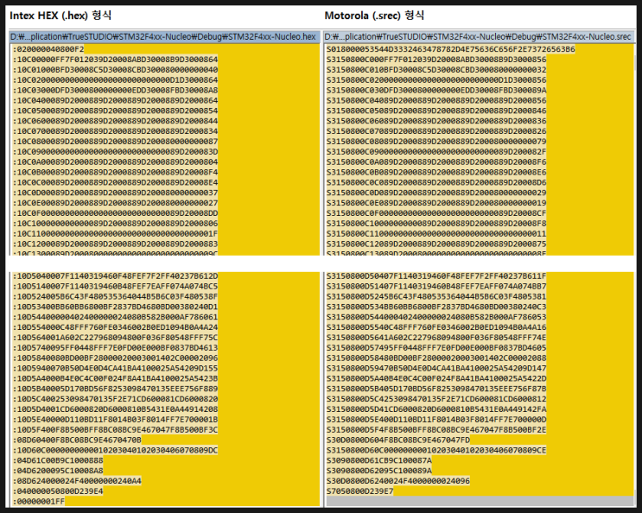Select srec line starting 'S3150800D544'
The height and width of the screenshot is (513, 642).
tap(436, 317)
